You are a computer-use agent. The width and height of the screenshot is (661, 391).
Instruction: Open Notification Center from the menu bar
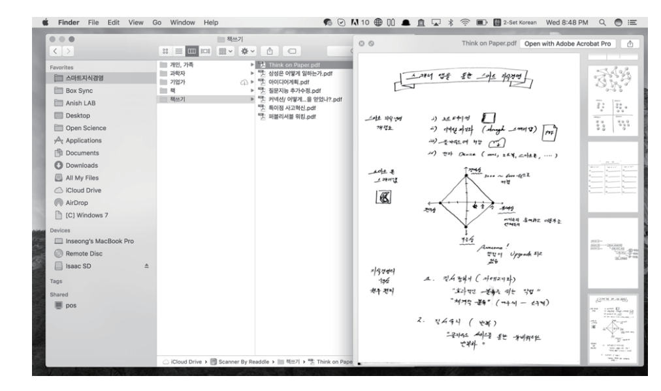click(632, 23)
